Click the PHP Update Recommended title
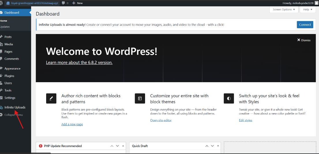 tap(63, 146)
